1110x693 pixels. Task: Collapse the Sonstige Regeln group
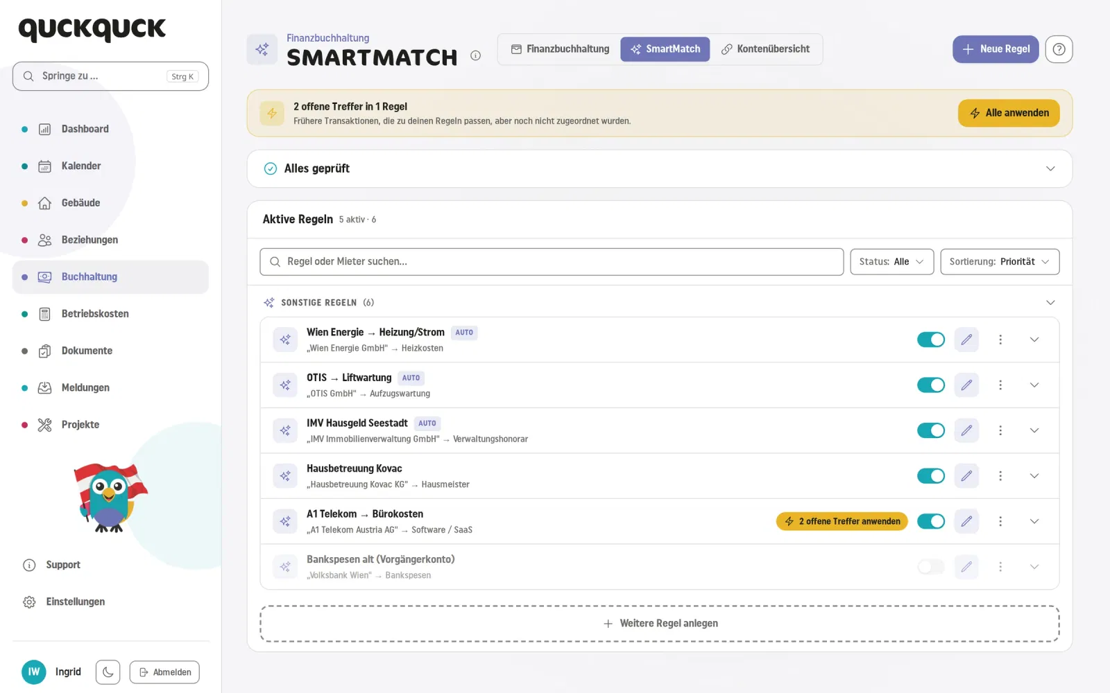[1050, 302]
